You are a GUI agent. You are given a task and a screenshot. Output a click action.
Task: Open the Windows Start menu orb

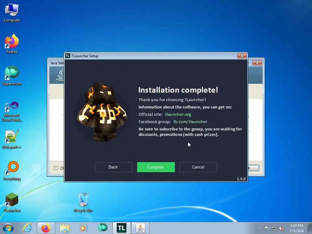pyautogui.click(x=8, y=228)
